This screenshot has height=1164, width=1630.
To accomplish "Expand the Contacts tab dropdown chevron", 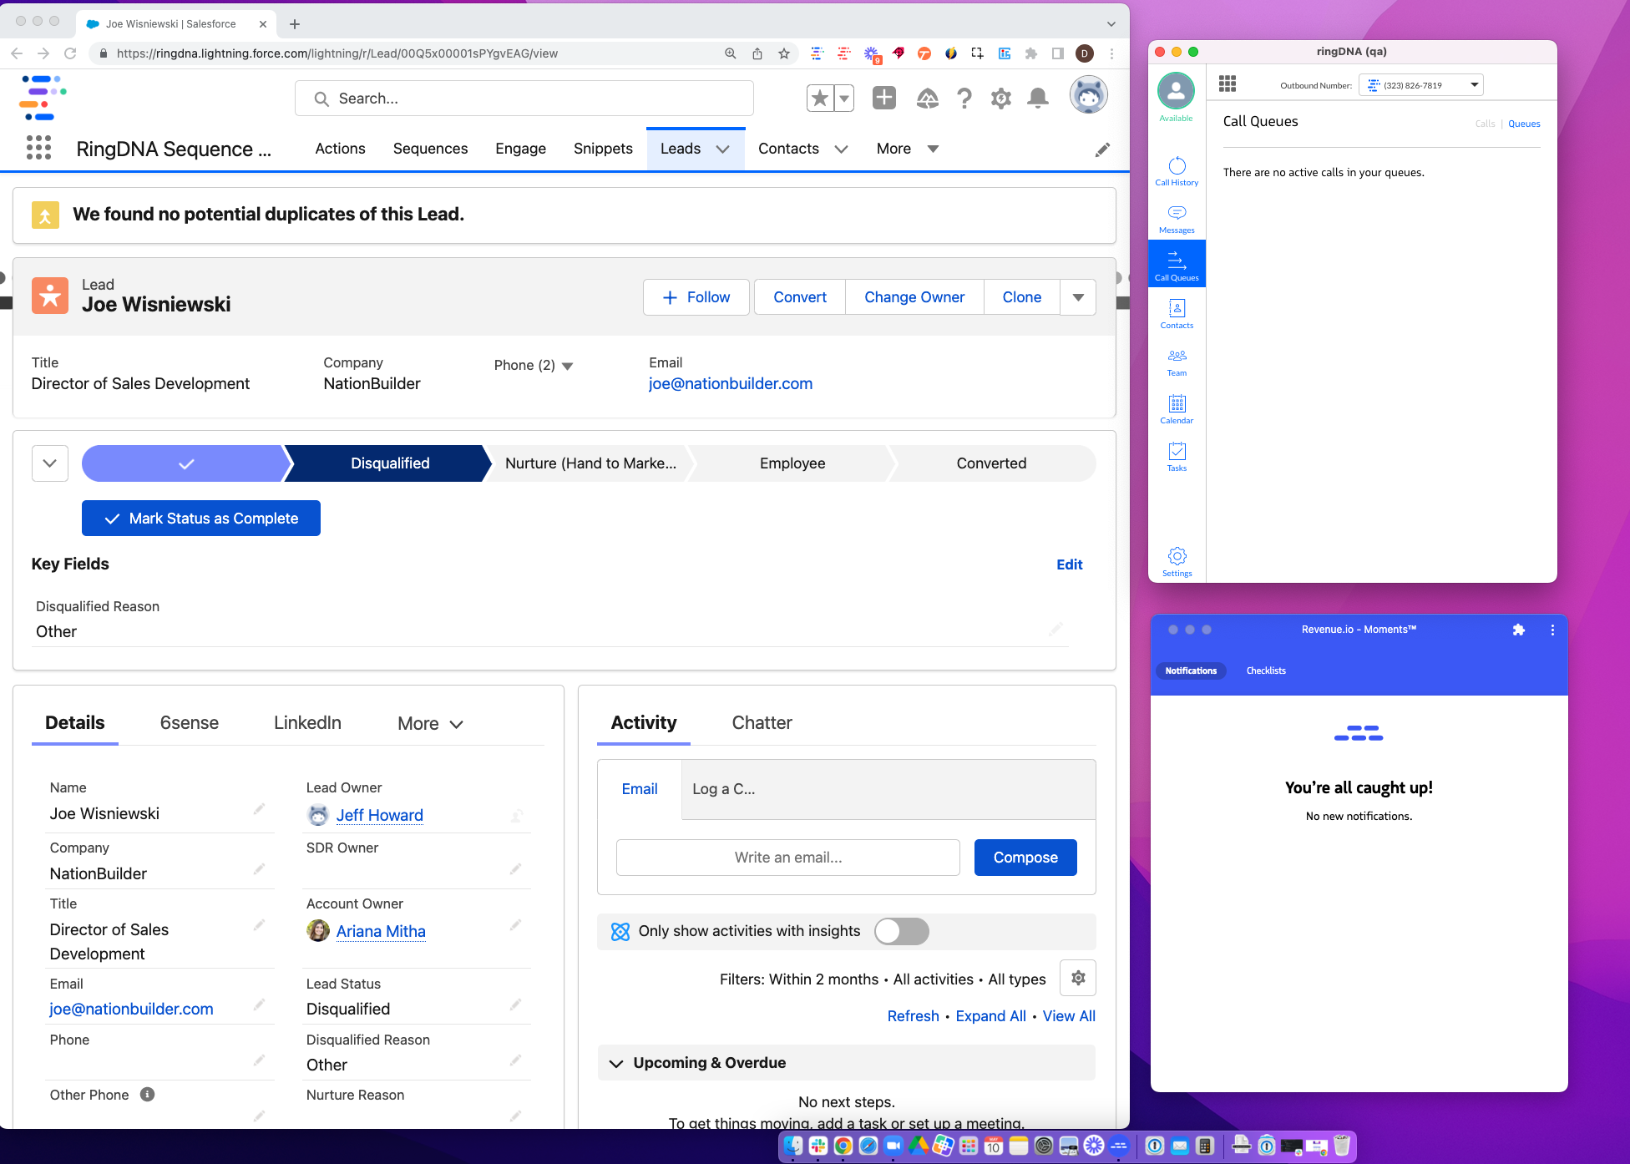I will click(841, 149).
